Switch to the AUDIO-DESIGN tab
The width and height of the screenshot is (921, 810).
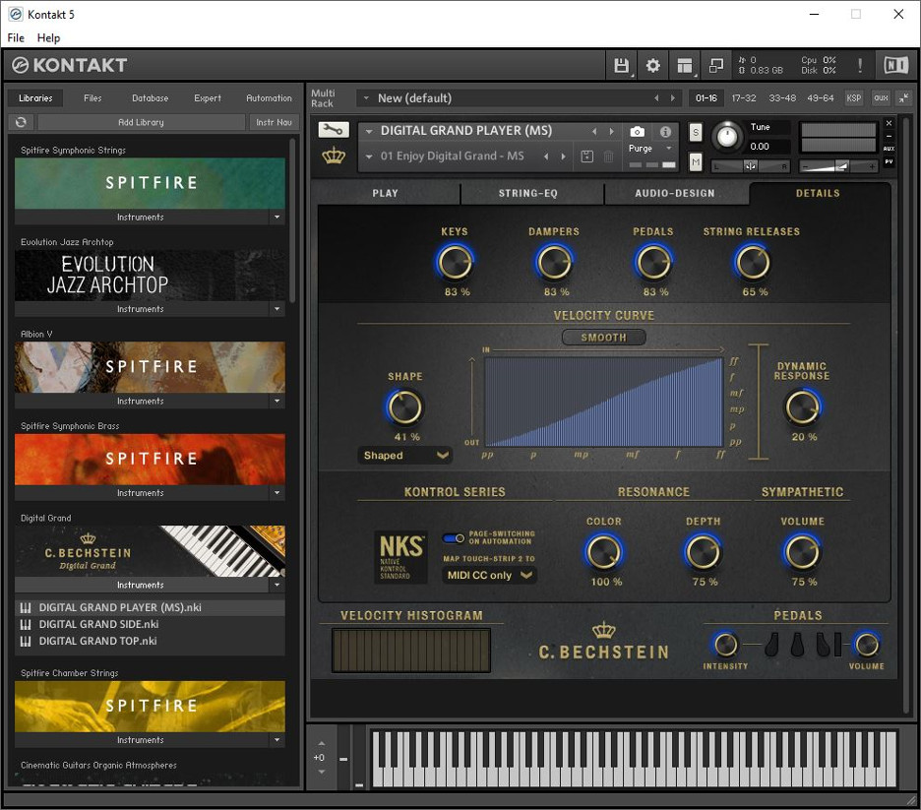point(675,193)
